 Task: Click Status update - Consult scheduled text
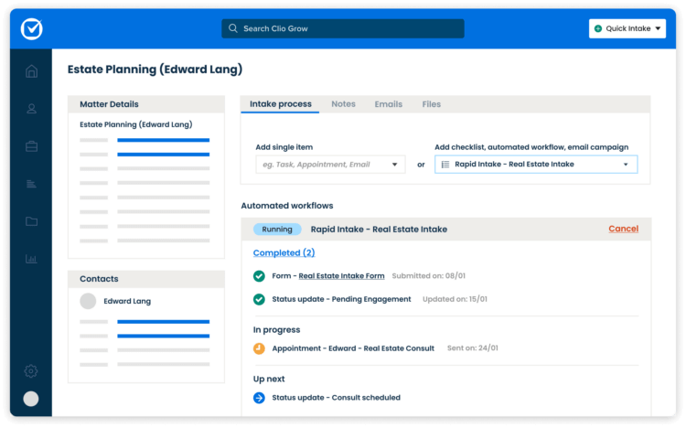(x=337, y=398)
